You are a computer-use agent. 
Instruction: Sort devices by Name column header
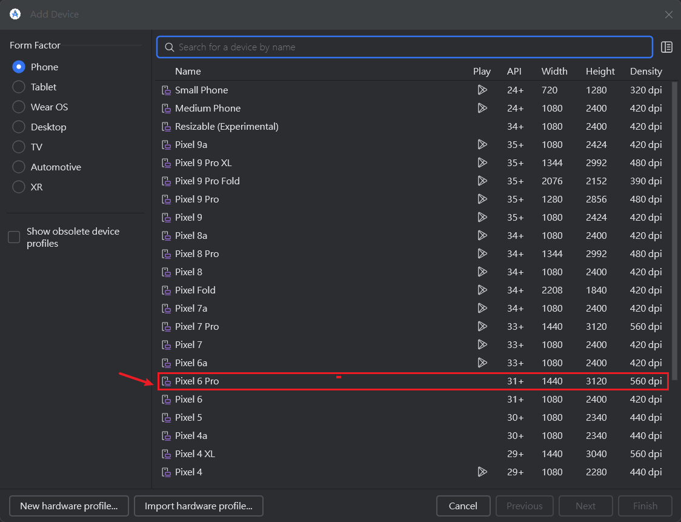pos(188,72)
